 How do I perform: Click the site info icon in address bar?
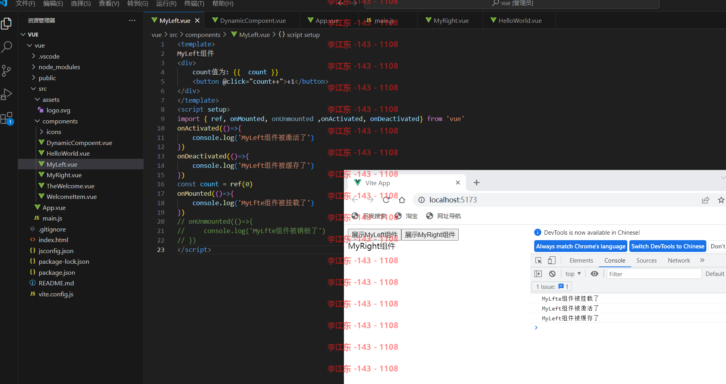421,200
